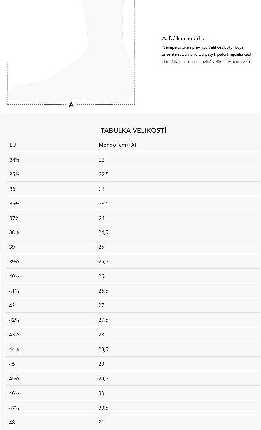Click the foot length diagram illustration
The image size is (261, 430).
pos(71,54)
